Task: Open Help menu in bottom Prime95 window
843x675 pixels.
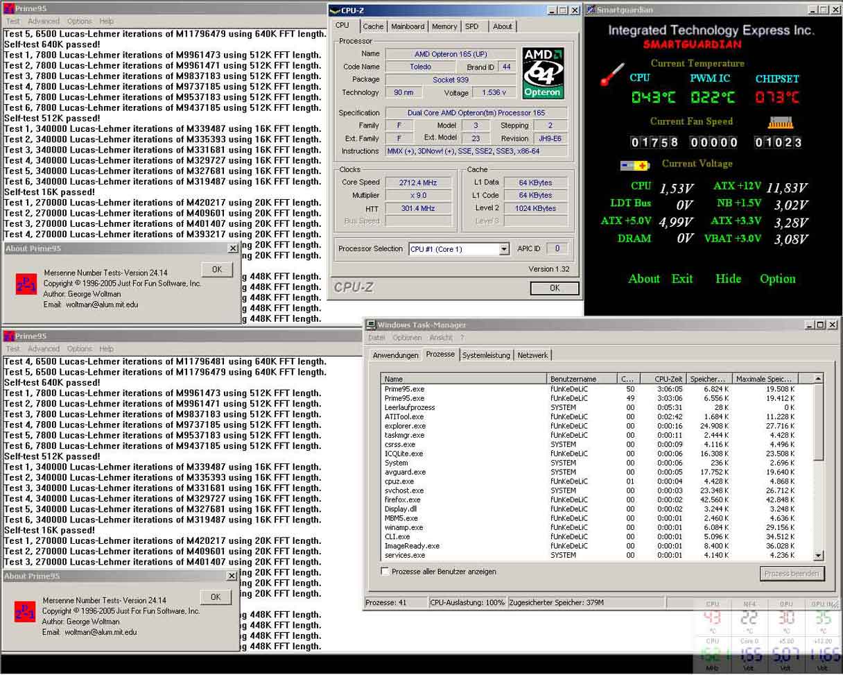Action: (x=106, y=349)
